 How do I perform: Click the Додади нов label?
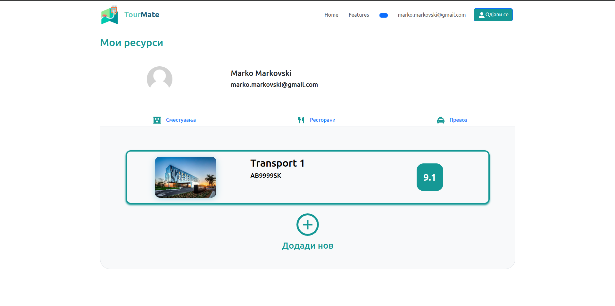pyautogui.click(x=307, y=246)
